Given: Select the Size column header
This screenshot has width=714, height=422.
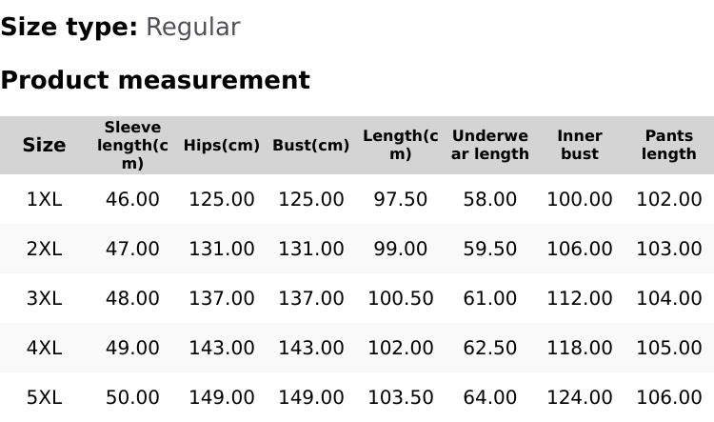Looking at the screenshot, I should tap(44, 145).
